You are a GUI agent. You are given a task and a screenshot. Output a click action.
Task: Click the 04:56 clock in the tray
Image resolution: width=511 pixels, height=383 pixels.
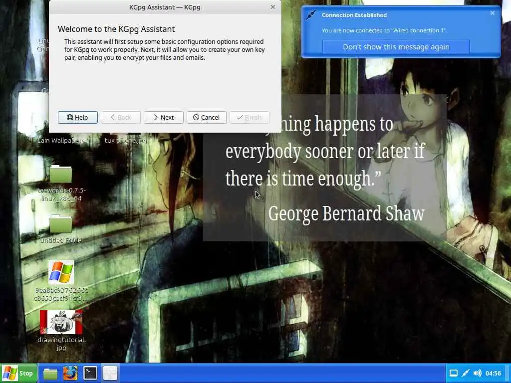pos(493,373)
